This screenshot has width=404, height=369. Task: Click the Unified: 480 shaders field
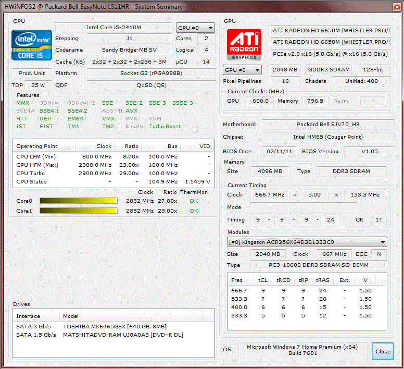click(361, 81)
